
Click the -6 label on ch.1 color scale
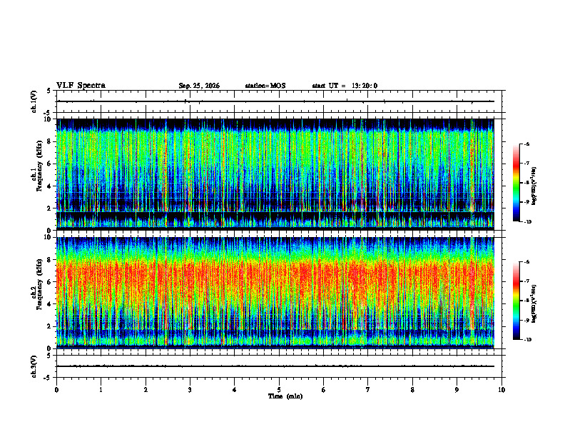526,144
